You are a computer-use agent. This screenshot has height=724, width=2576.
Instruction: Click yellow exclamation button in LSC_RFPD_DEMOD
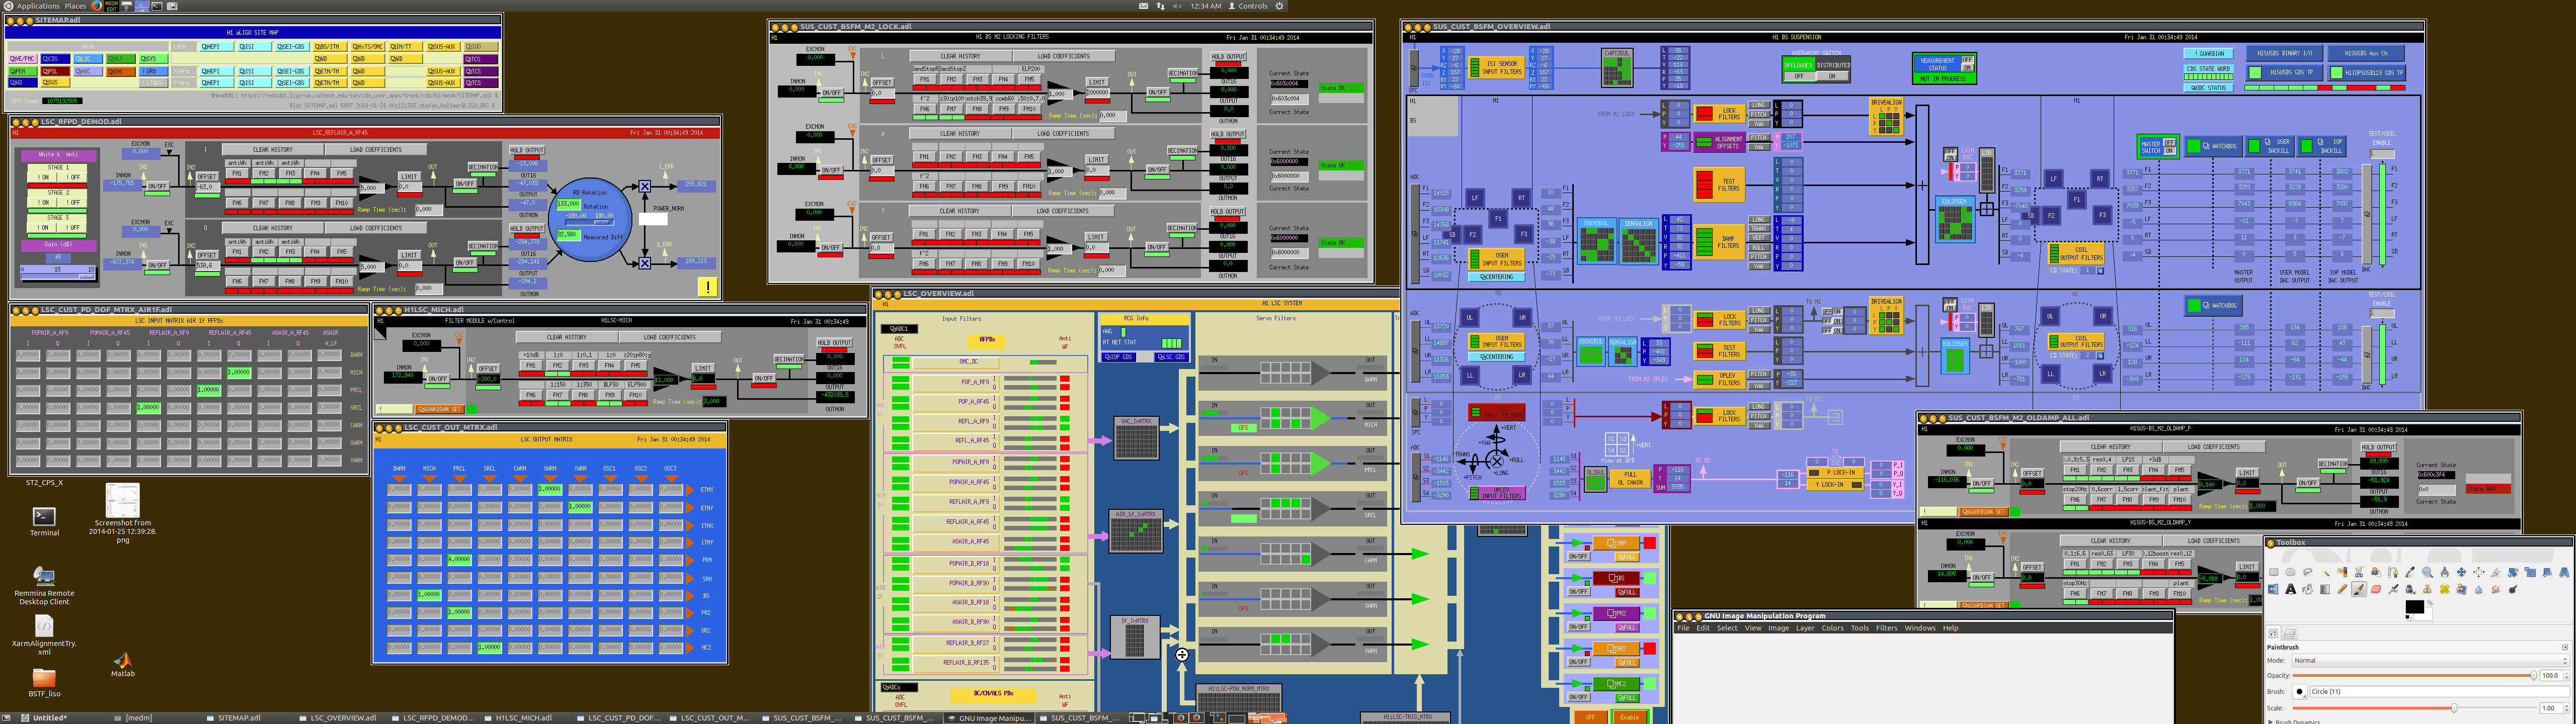707,287
